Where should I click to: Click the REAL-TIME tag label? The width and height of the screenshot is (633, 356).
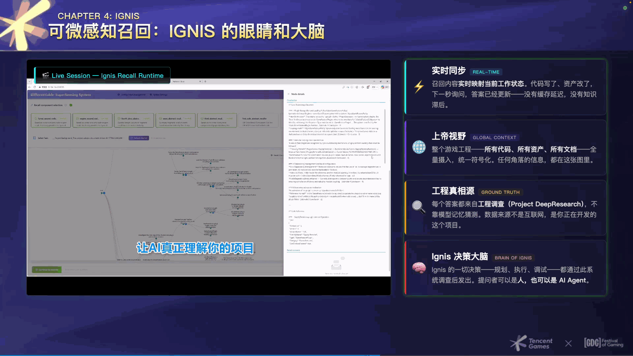click(486, 72)
